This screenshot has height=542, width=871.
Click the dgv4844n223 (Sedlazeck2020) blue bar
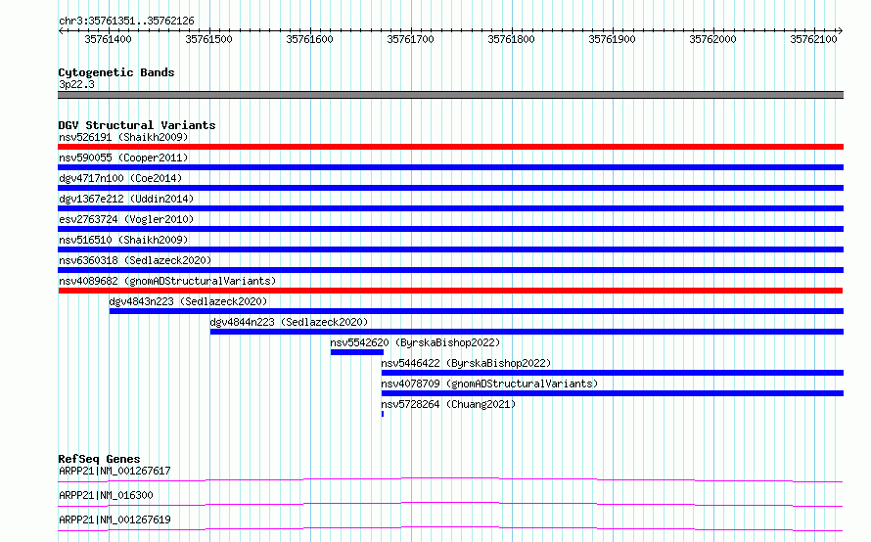527,332
